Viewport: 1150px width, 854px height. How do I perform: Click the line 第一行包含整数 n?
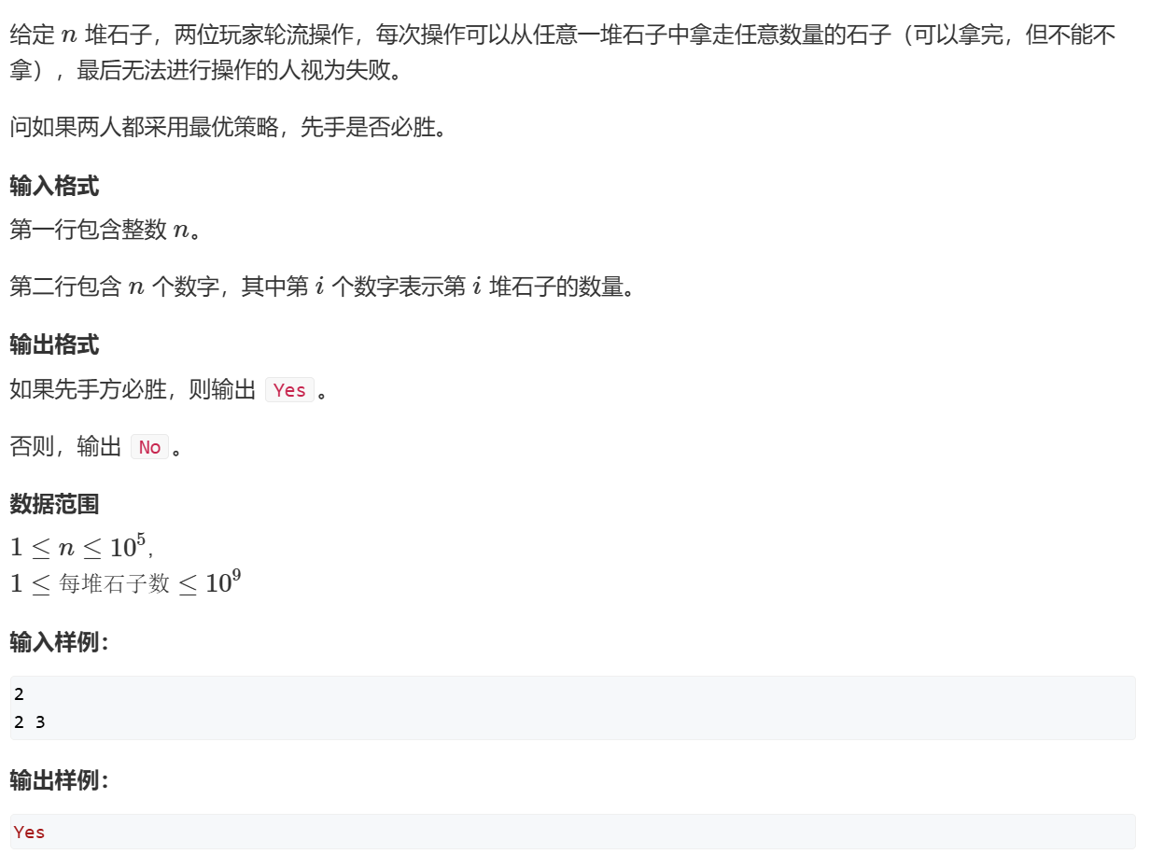pos(105,230)
